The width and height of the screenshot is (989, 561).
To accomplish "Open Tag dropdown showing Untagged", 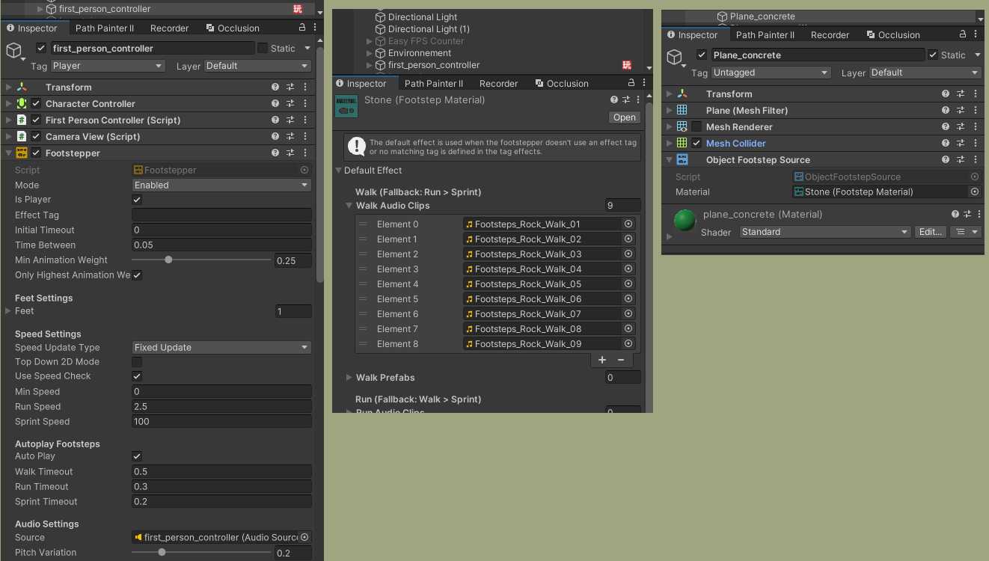I will tap(771, 73).
